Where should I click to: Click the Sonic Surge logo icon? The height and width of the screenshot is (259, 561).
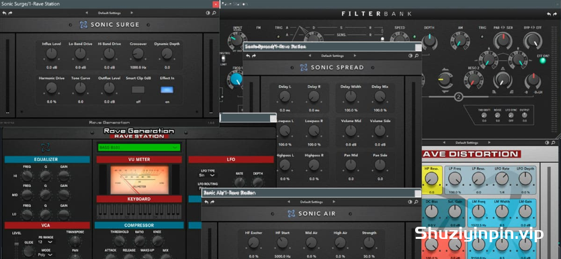coord(83,25)
